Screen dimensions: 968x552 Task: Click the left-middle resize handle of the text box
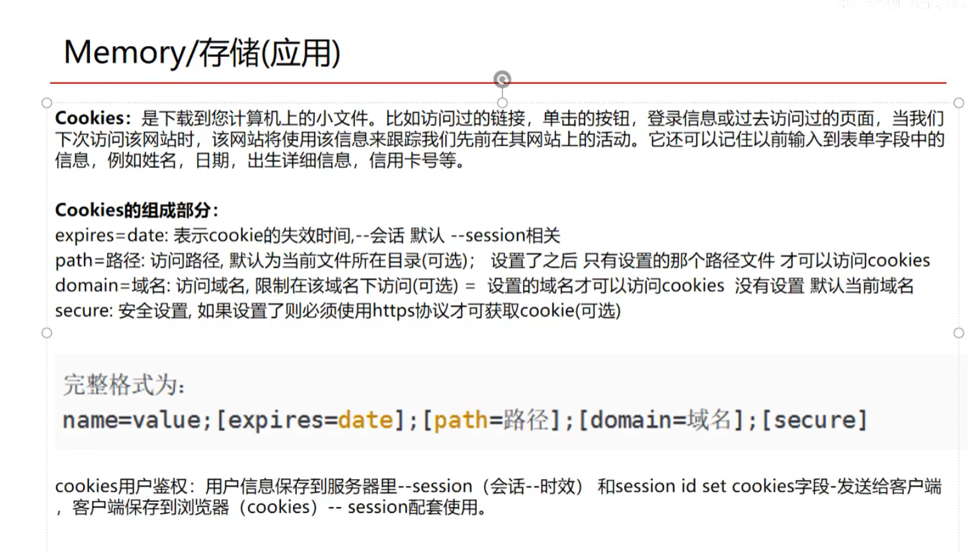pyautogui.click(x=47, y=333)
